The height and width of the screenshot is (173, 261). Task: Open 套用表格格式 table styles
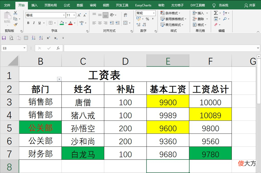[173, 19]
